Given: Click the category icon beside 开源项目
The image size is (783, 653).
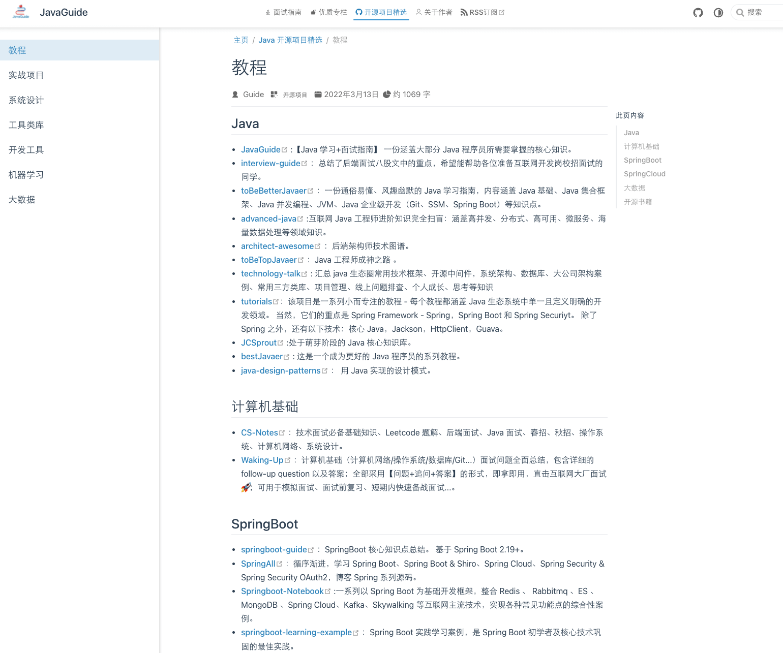Looking at the screenshot, I should [x=274, y=95].
